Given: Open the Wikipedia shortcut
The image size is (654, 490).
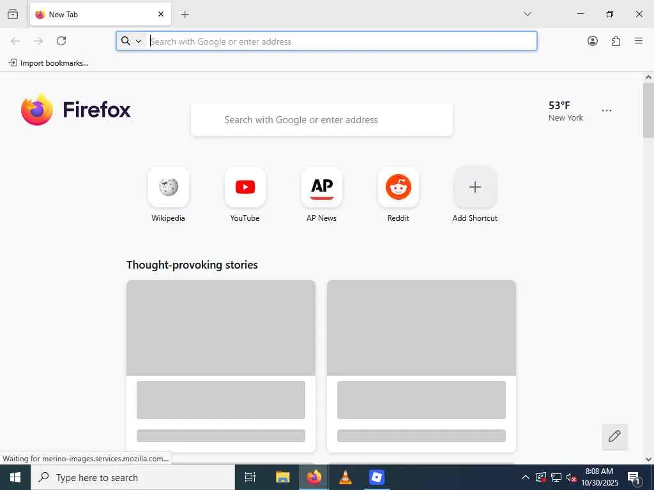Looking at the screenshot, I should (x=169, y=195).
